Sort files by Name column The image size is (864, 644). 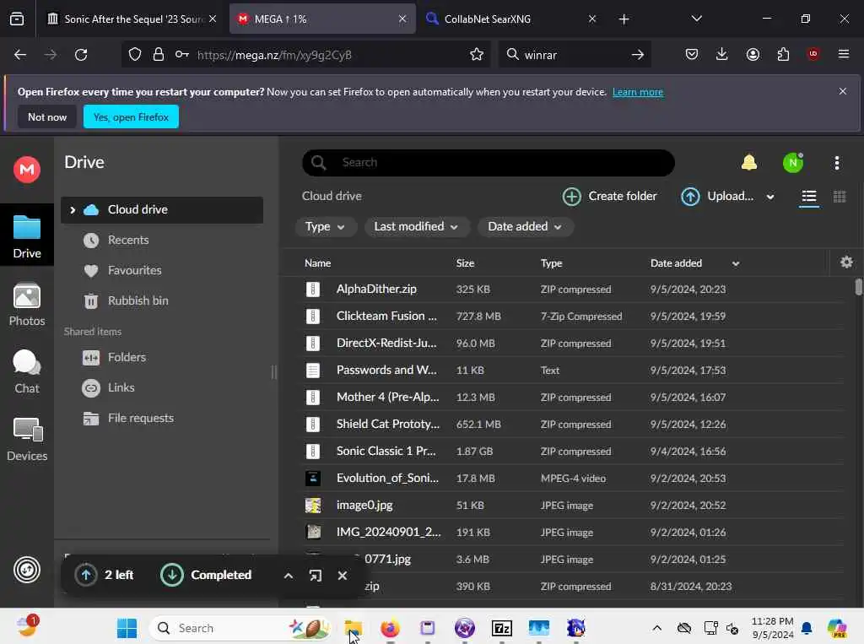pyautogui.click(x=317, y=263)
